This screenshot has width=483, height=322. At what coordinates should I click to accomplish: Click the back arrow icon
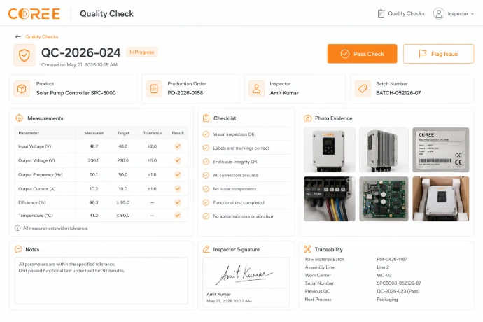point(18,36)
